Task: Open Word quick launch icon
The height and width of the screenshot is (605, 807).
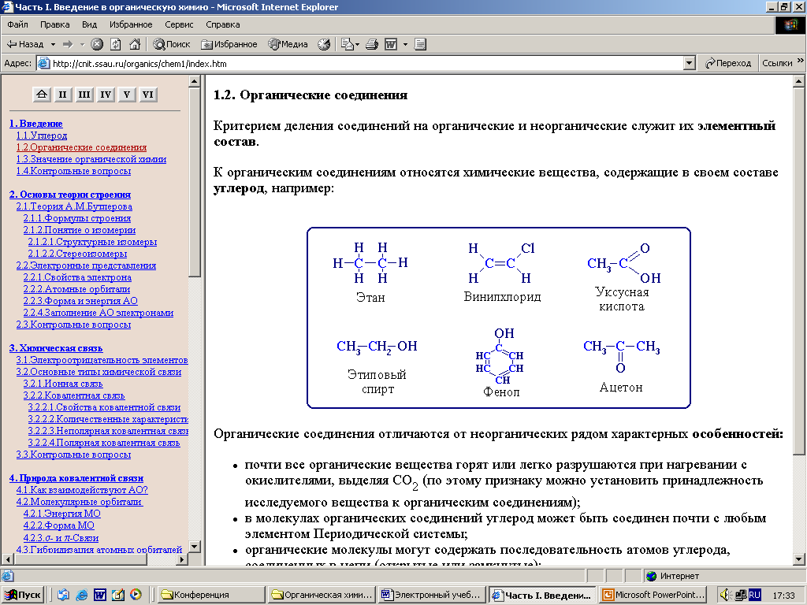Action: (100, 595)
